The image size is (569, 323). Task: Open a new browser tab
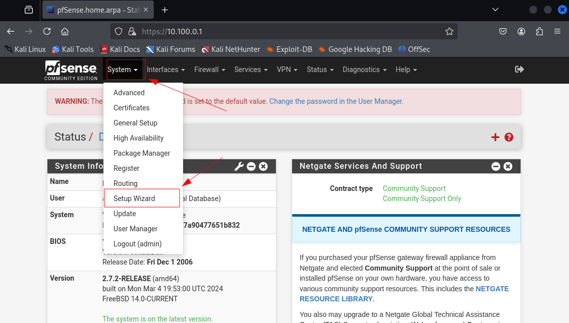[165, 10]
